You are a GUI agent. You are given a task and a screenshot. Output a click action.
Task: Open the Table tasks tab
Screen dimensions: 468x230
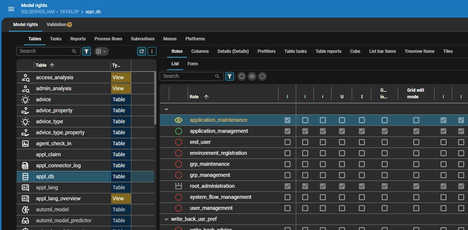pos(295,51)
